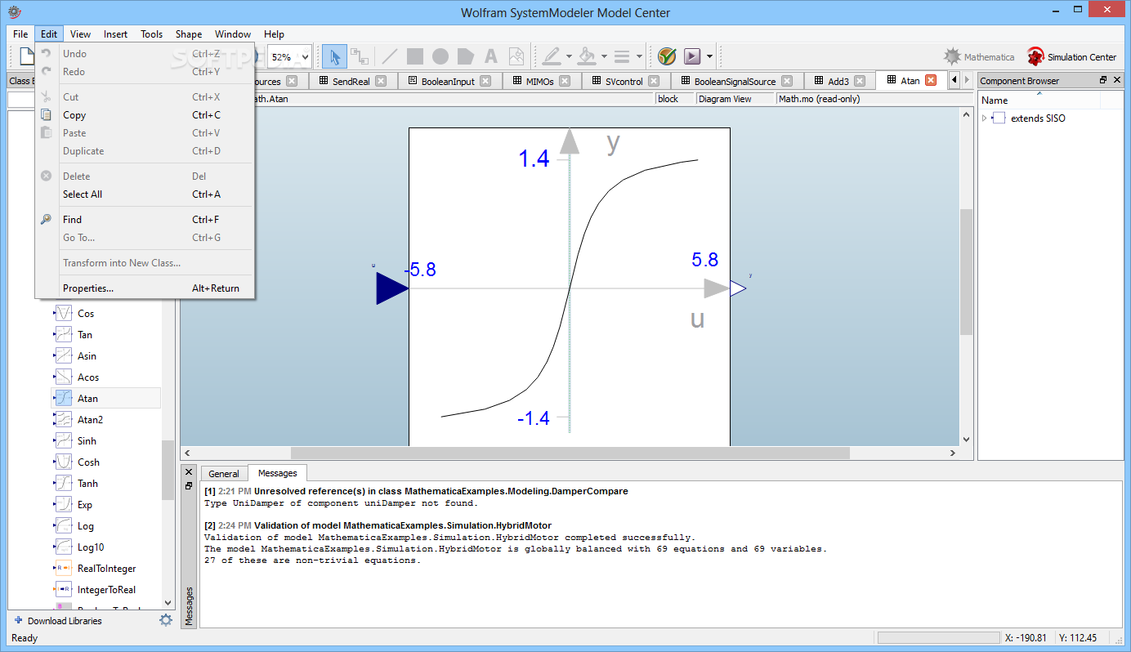The height and width of the screenshot is (652, 1131).
Task: Click the fill color bucket icon
Action: (x=587, y=56)
